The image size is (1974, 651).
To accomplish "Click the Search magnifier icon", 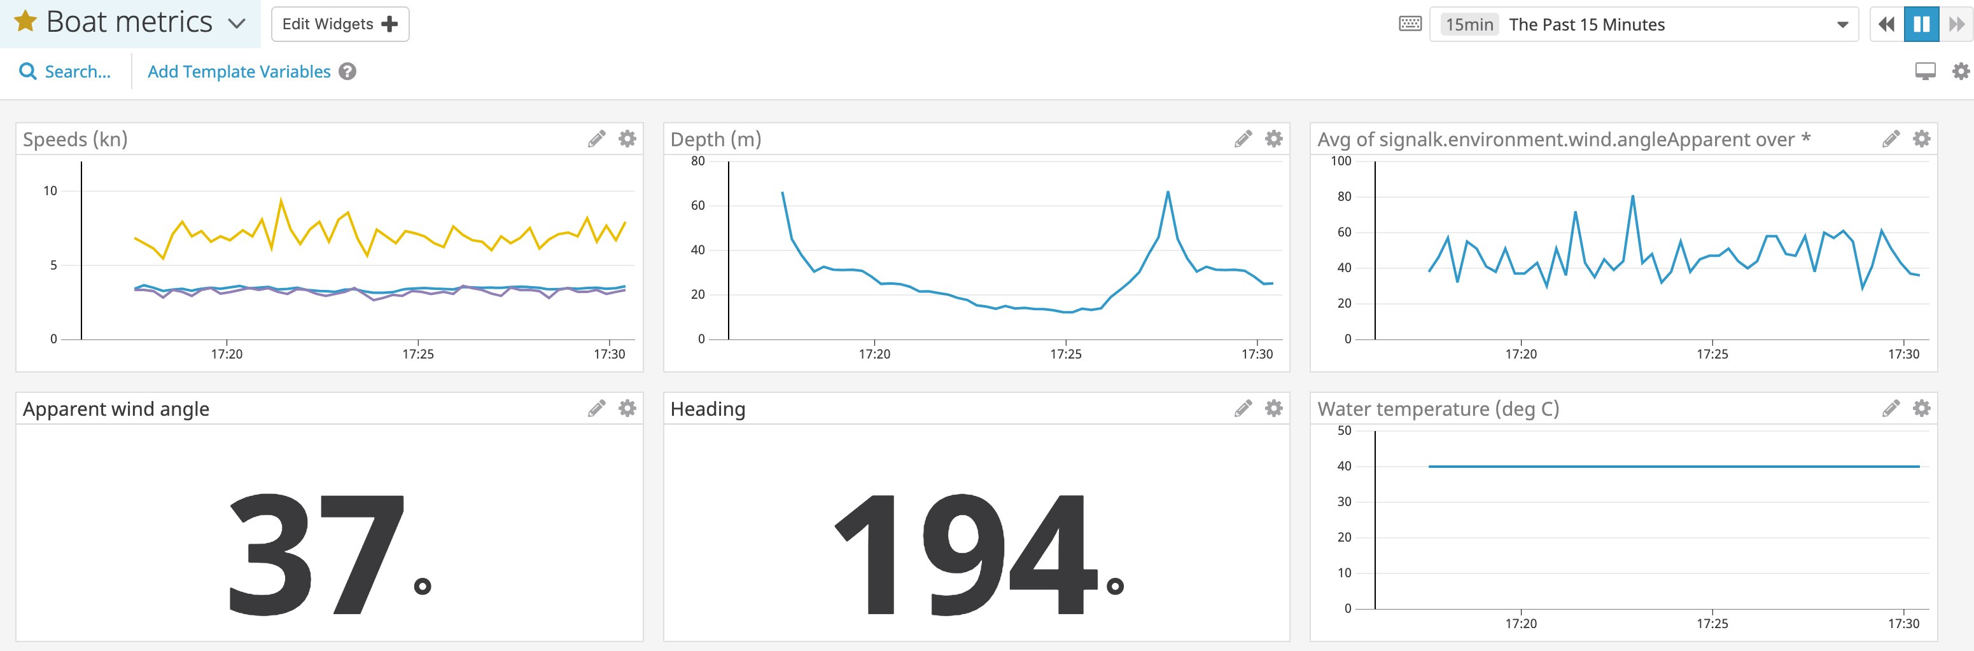I will (29, 71).
